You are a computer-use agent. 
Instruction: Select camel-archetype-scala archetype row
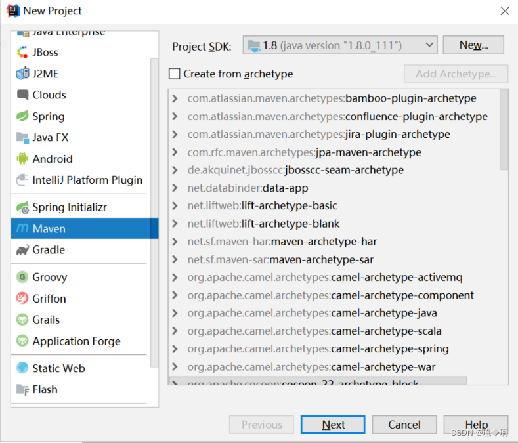pos(334,331)
